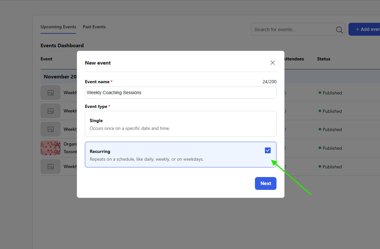Focus the Search for events box

pos(293,30)
